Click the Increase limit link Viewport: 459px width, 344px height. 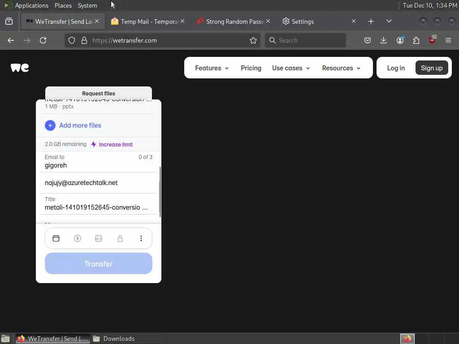[x=116, y=144]
